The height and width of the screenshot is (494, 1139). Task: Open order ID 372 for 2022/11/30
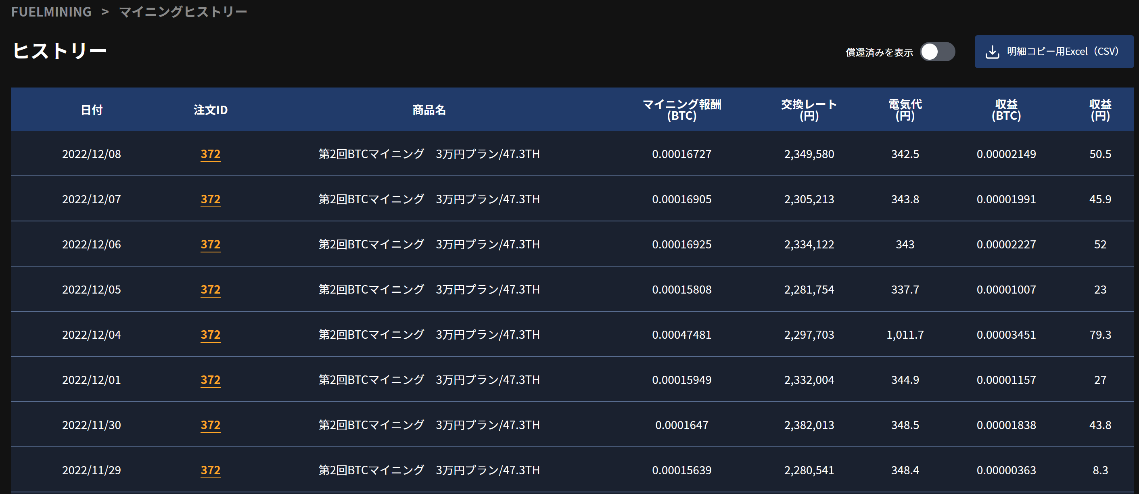[211, 425]
